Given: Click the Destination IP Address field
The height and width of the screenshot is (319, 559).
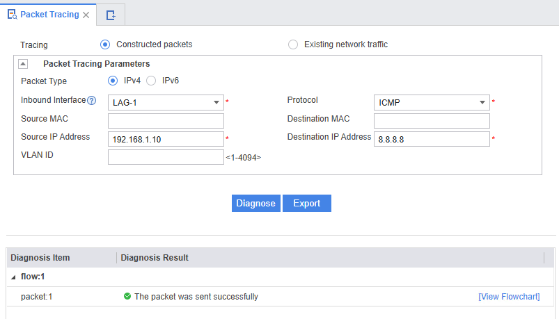Looking at the screenshot, I should click(x=432, y=139).
